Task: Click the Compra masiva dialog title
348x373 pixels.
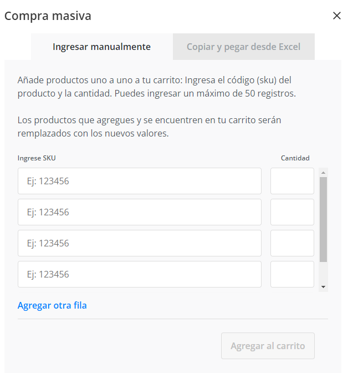Action: coord(48,16)
